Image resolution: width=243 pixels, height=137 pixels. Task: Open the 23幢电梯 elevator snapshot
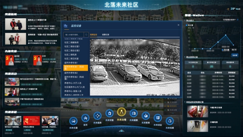[197, 126]
